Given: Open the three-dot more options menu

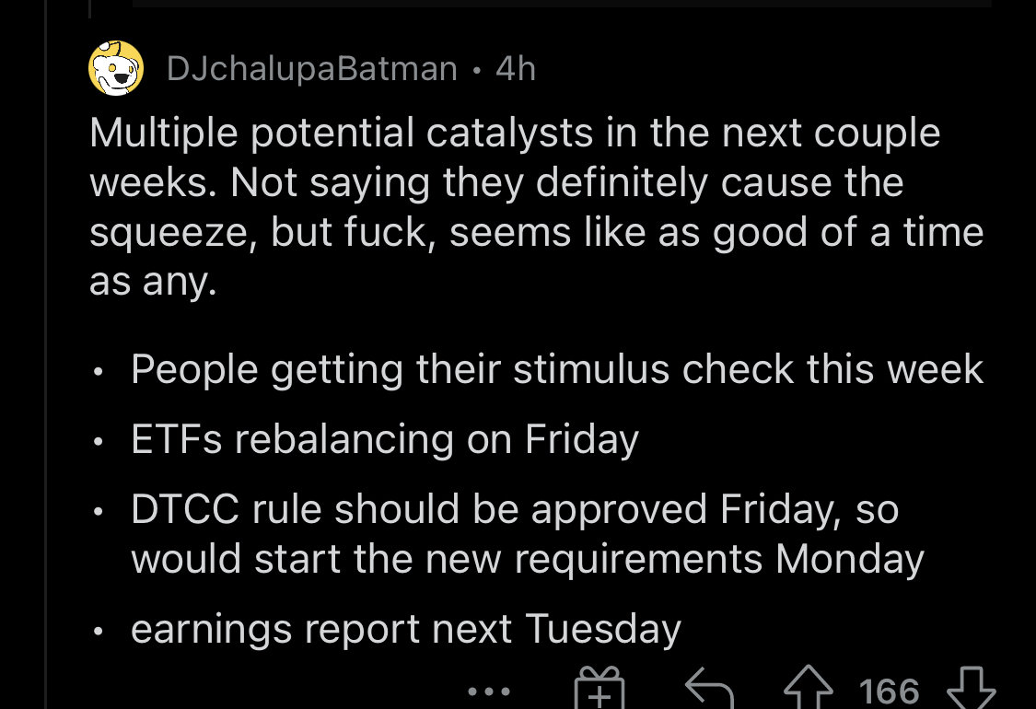Looking at the screenshot, I should (489, 692).
